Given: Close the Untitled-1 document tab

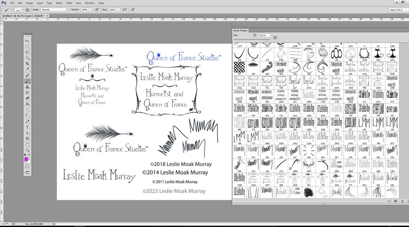Looking at the screenshot, I should (47, 16).
